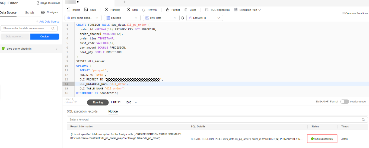The height and width of the screenshot is (148, 369).
Task: Open the dws-demo-dbad... connection dropdown
Action: [83, 18]
